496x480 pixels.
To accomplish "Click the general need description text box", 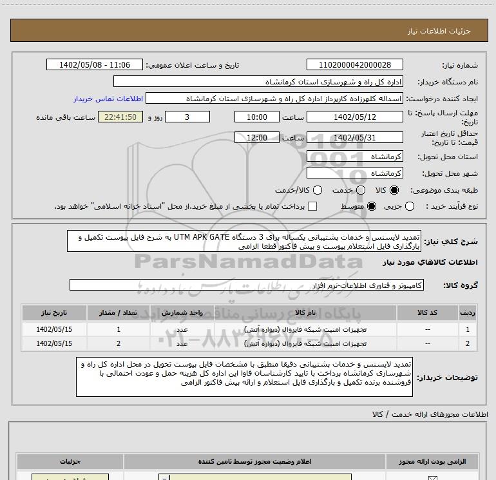I will tap(244, 241).
